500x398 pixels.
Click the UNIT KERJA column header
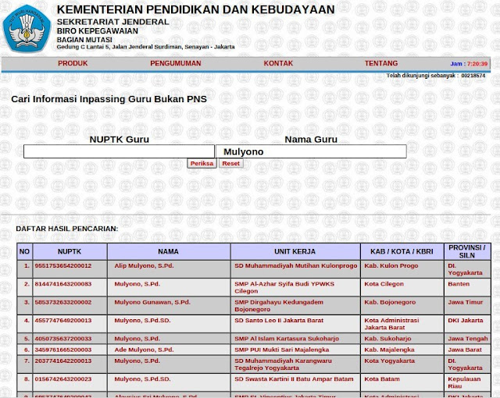click(x=295, y=251)
